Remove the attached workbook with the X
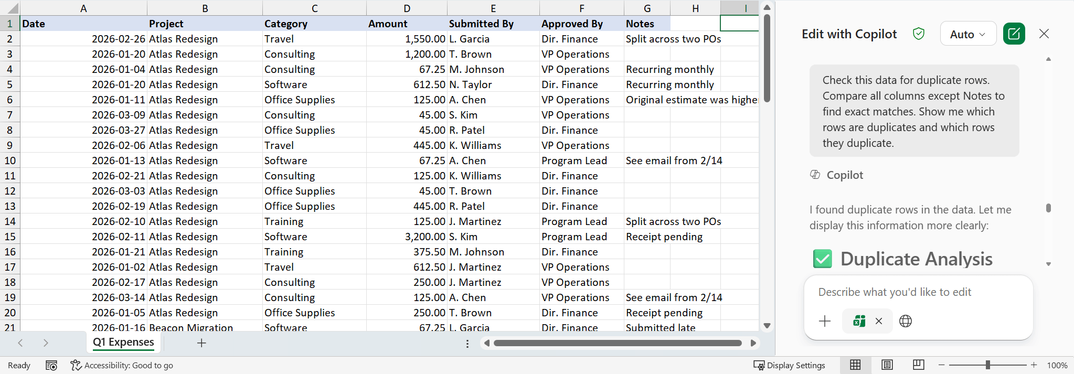Viewport: 1074px width, 374px height. (x=879, y=321)
